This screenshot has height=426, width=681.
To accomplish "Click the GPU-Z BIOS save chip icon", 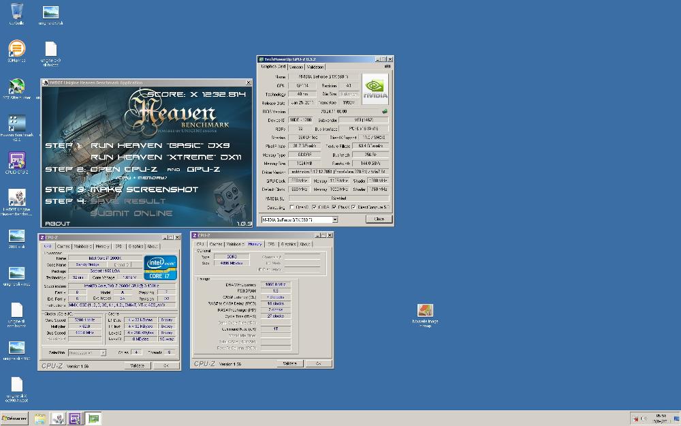I will [x=385, y=111].
